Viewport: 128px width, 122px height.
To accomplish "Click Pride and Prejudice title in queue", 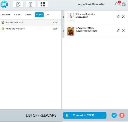I will point(86,14).
